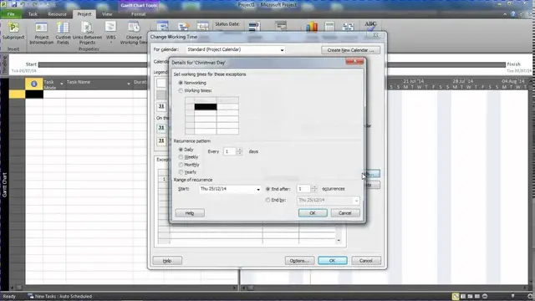
Task: Click Cancel in Details for Christmas Day dialog
Action: pos(345,213)
